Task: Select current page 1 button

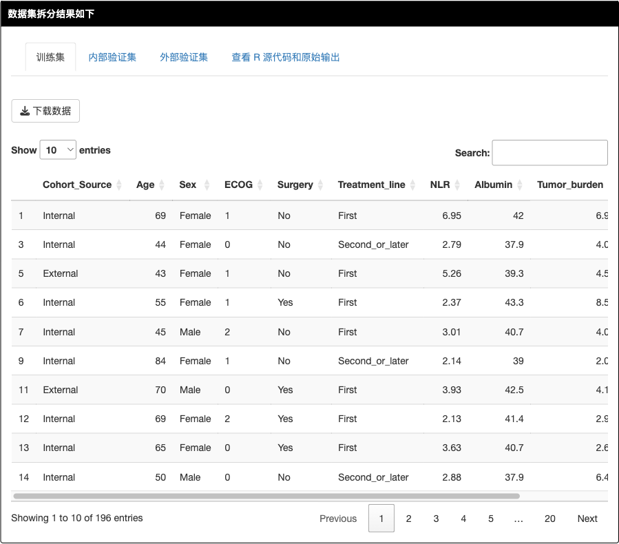Action: (x=381, y=519)
